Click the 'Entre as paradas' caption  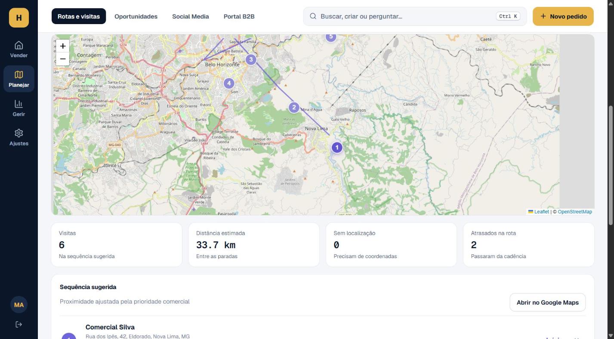(x=217, y=256)
